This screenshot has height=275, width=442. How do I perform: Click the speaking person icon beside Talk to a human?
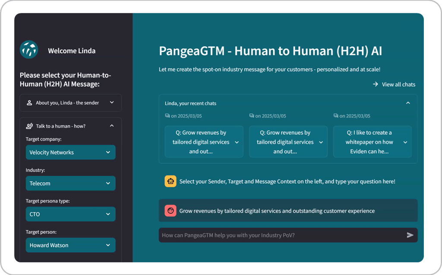[x=29, y=126]
